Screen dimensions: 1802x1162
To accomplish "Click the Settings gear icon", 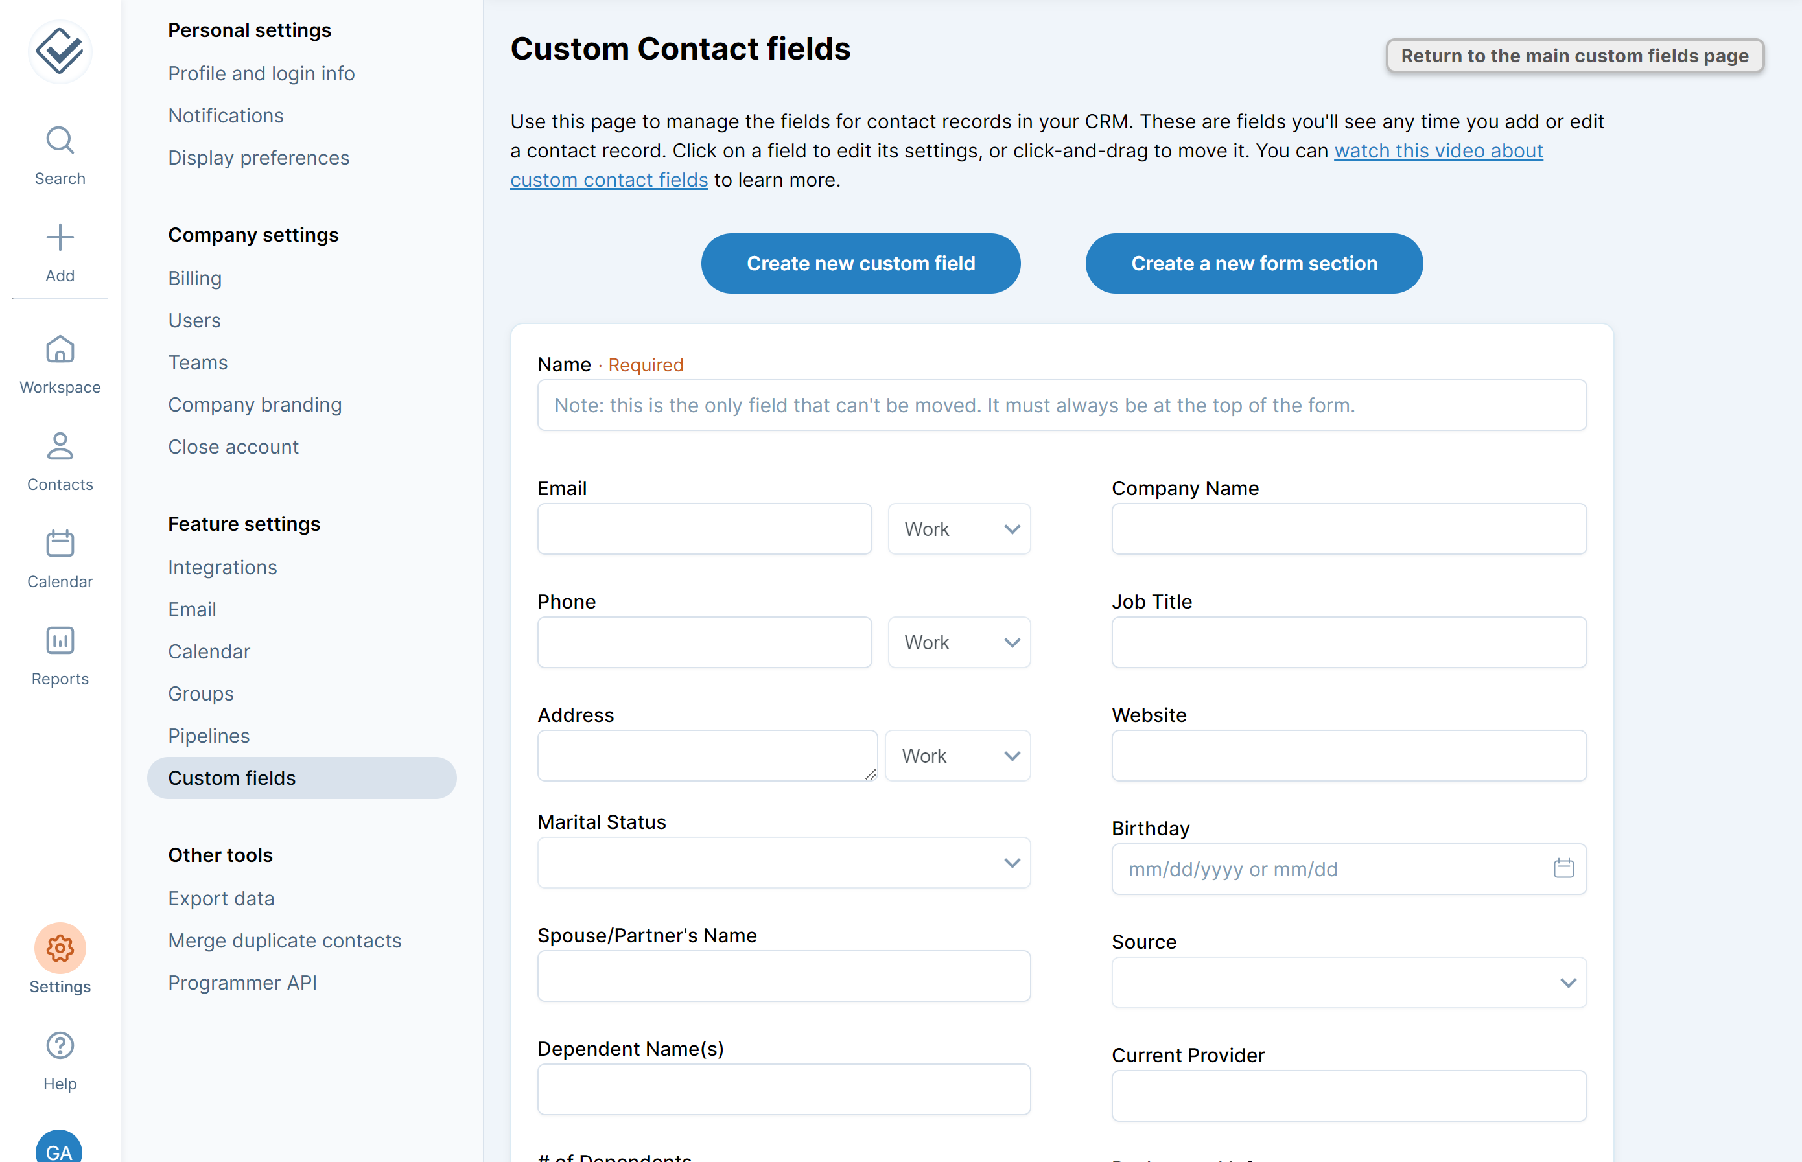I will 60,949.
